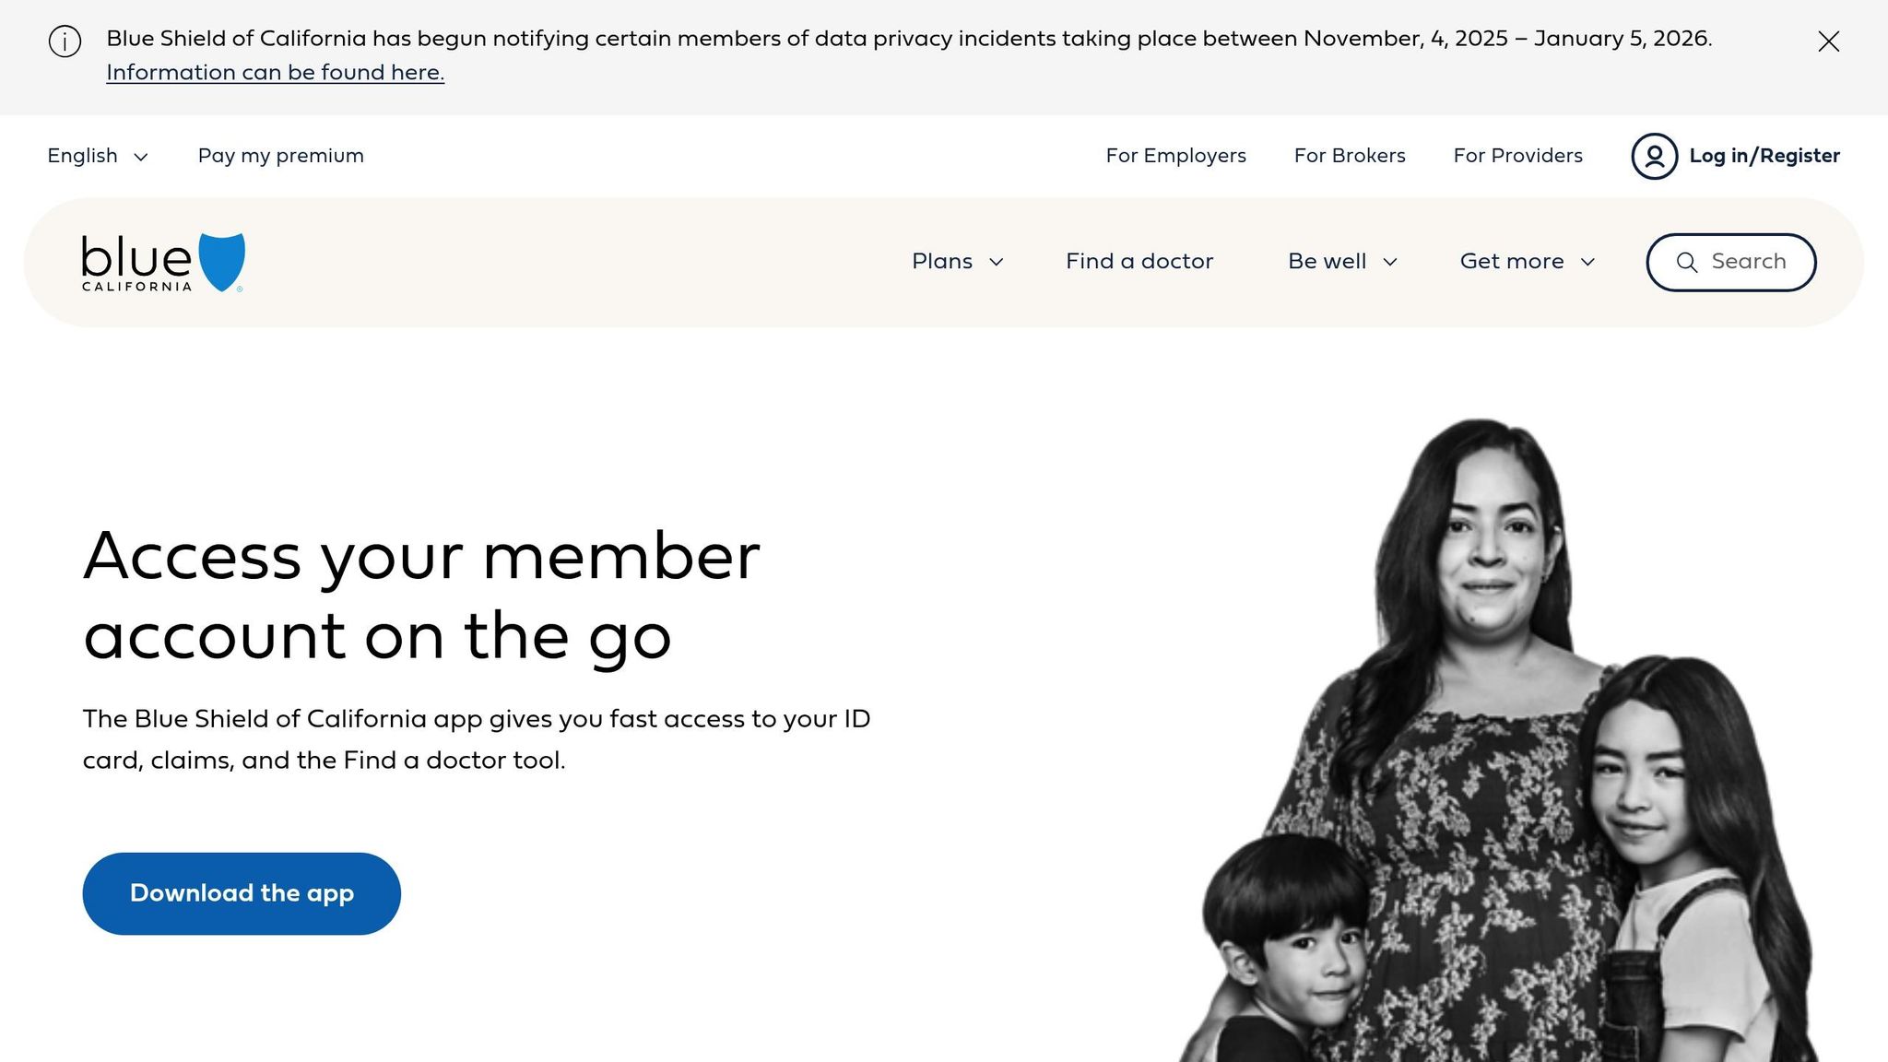The width and height of the screenshot is (1888, 1062).
Task: Click into the Search field
Action: 1748,262
